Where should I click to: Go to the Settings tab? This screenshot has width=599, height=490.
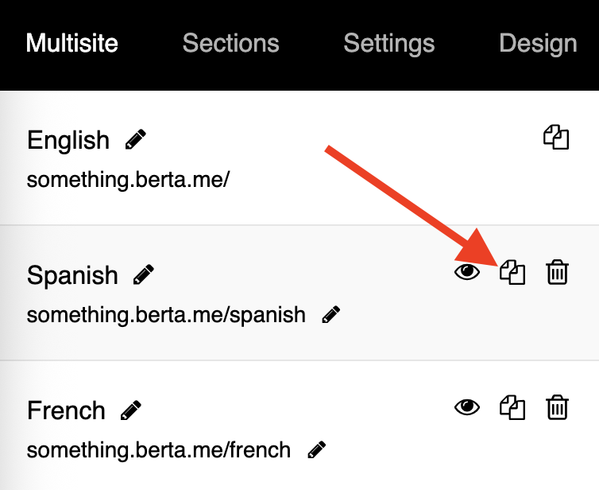[x=389, y=44]
